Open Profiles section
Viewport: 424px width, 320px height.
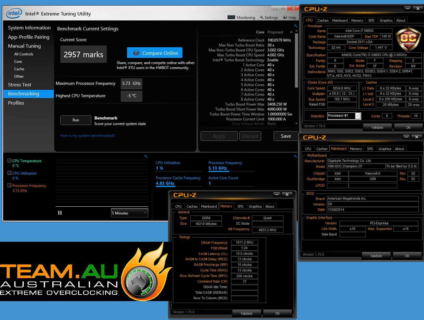(16, 103)
